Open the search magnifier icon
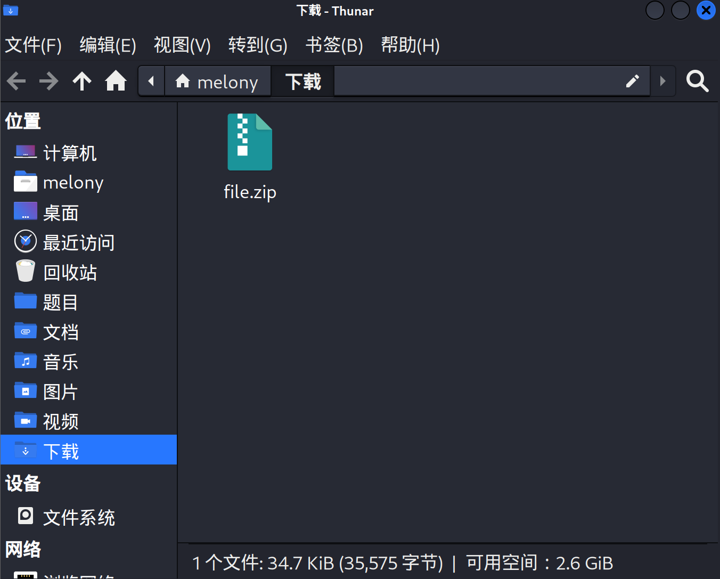 tap(697, 81)
